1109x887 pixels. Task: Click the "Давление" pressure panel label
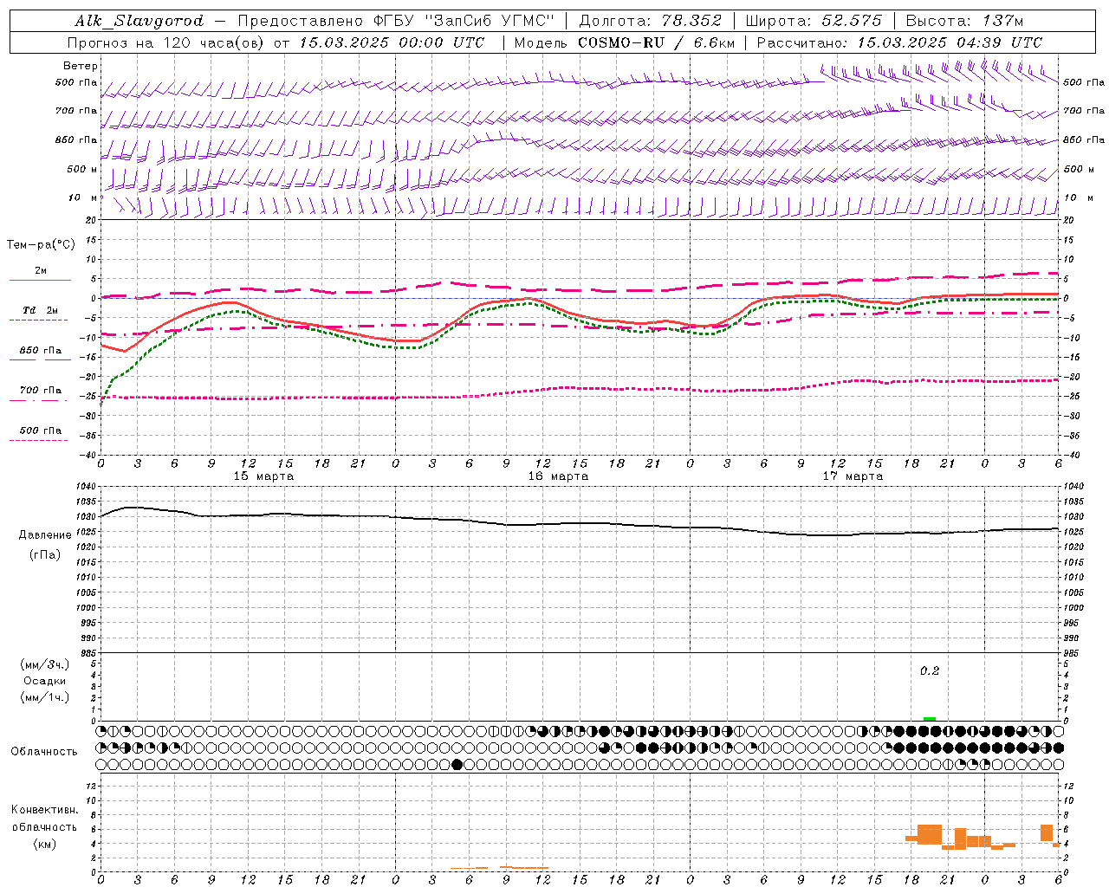click(45, 535)
